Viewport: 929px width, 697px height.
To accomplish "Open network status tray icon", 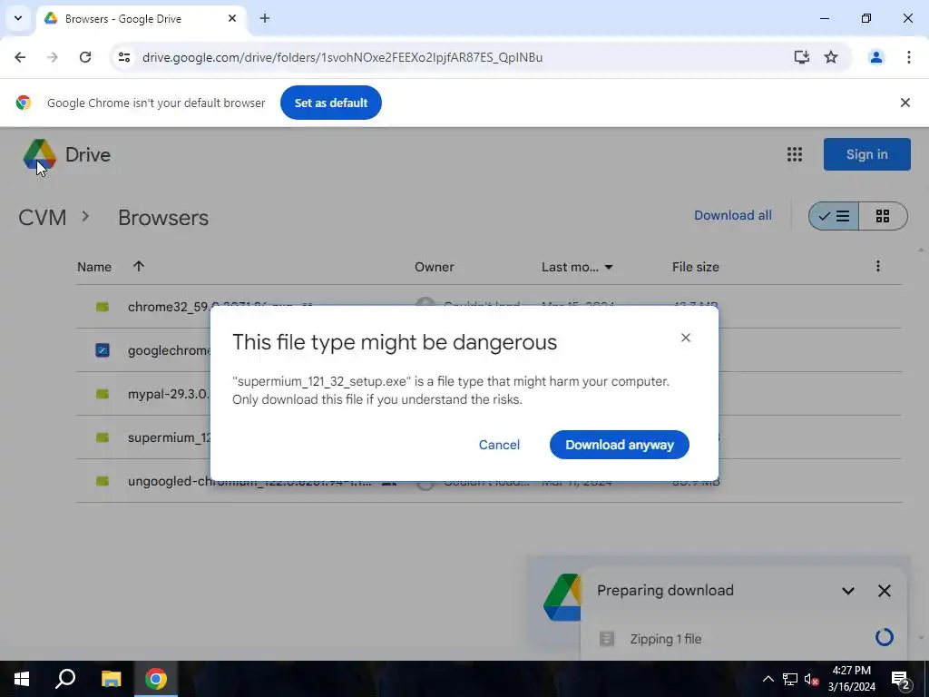I will 790,679.
